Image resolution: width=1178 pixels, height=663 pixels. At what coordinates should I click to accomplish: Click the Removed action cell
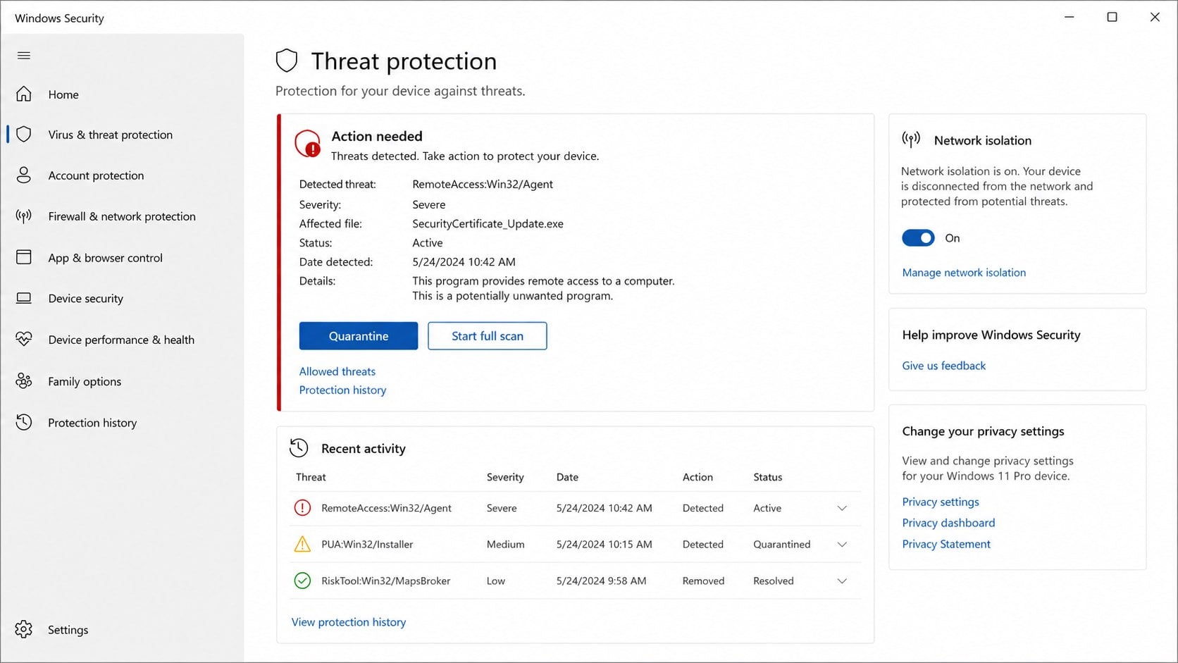pos(703,581)
